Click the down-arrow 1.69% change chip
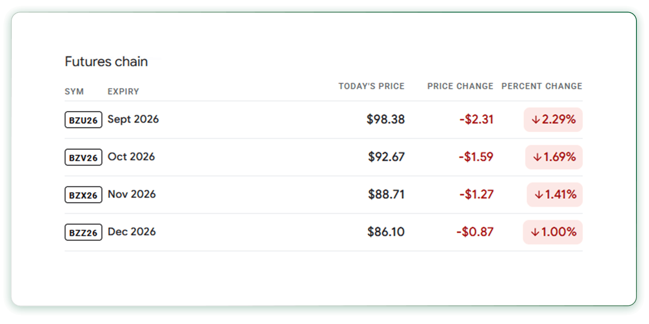The image size is (649, 324). 554,157
